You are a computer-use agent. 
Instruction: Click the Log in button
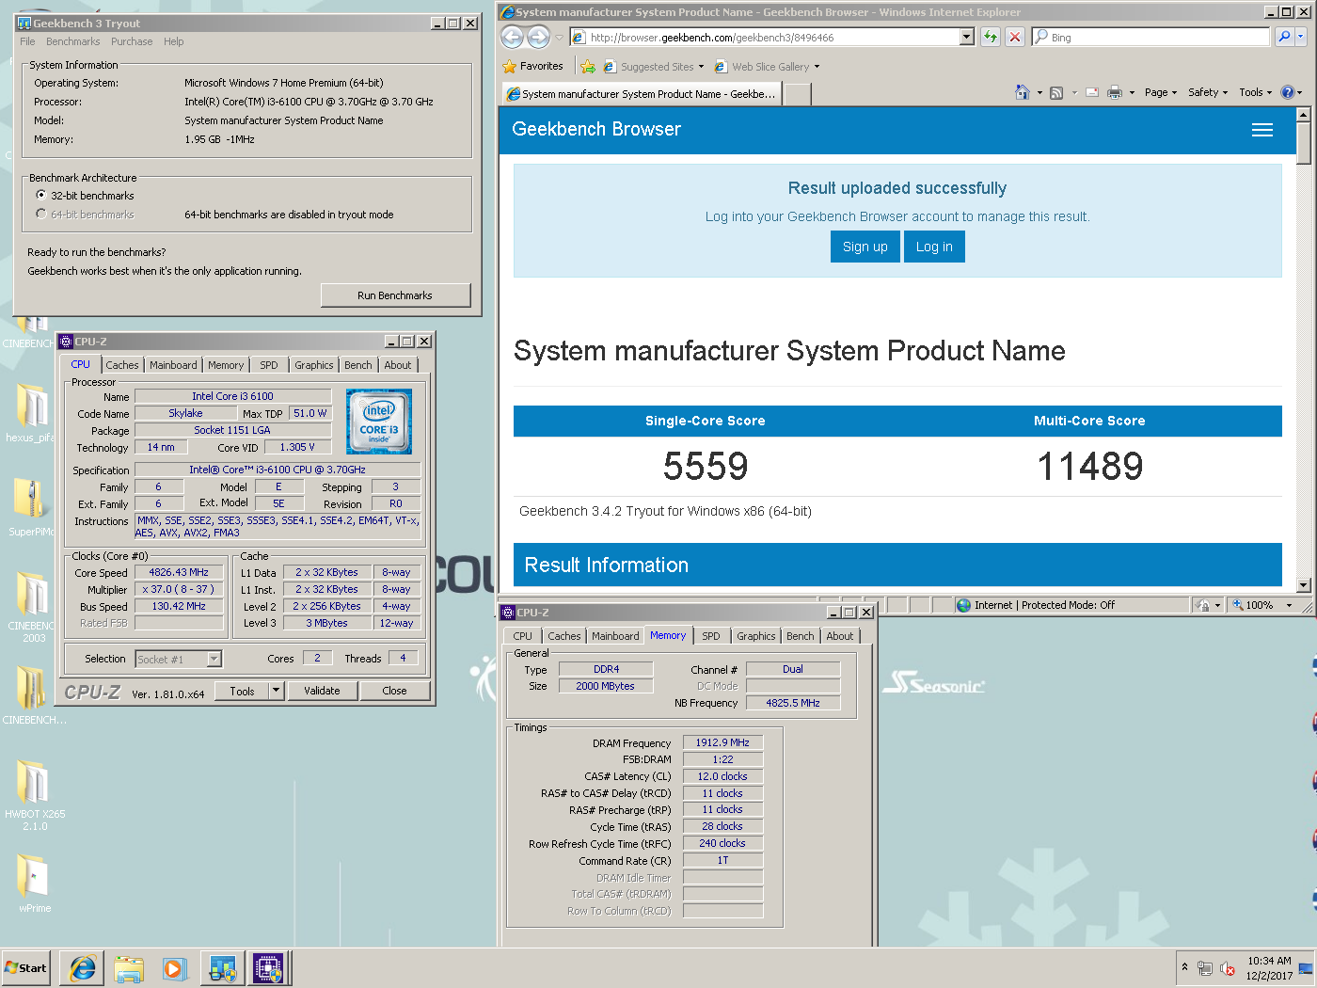pyautogui.click(x=934, y=247)
